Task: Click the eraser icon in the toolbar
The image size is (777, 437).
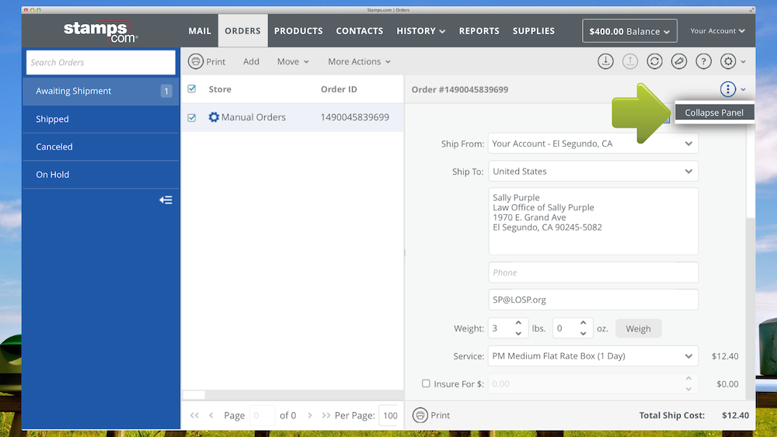Action: (679, 61)
